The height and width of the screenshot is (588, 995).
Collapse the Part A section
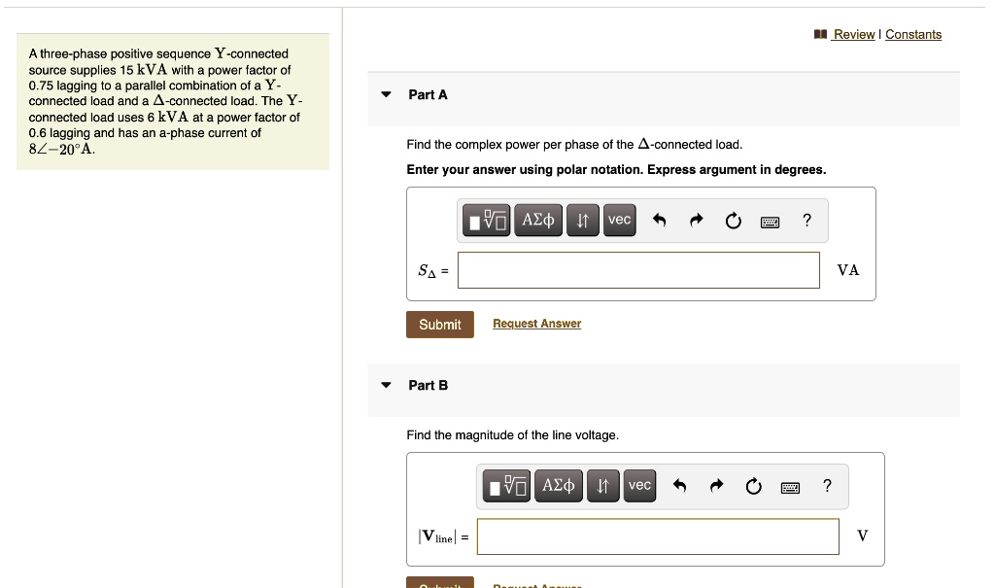(387, 94)
